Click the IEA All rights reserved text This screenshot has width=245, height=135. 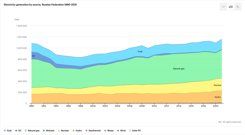(x=230, y=122)
